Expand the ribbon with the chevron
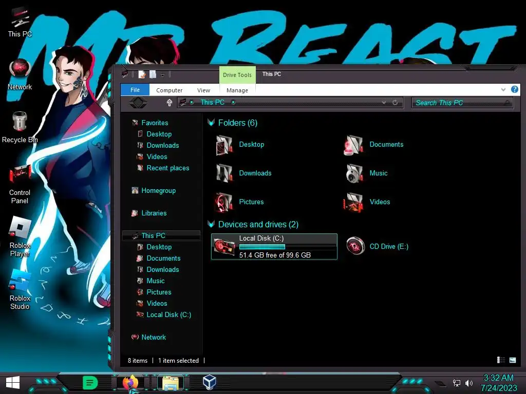 point(503,89)
